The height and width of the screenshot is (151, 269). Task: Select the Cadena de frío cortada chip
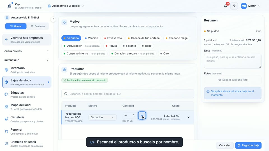click(144, 38)
